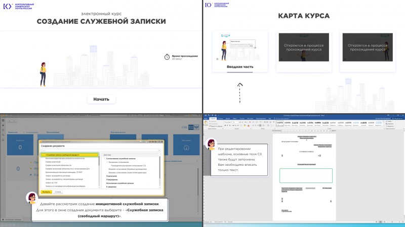Click the Paste clipboard icon in Word

(x=206, y=122)
